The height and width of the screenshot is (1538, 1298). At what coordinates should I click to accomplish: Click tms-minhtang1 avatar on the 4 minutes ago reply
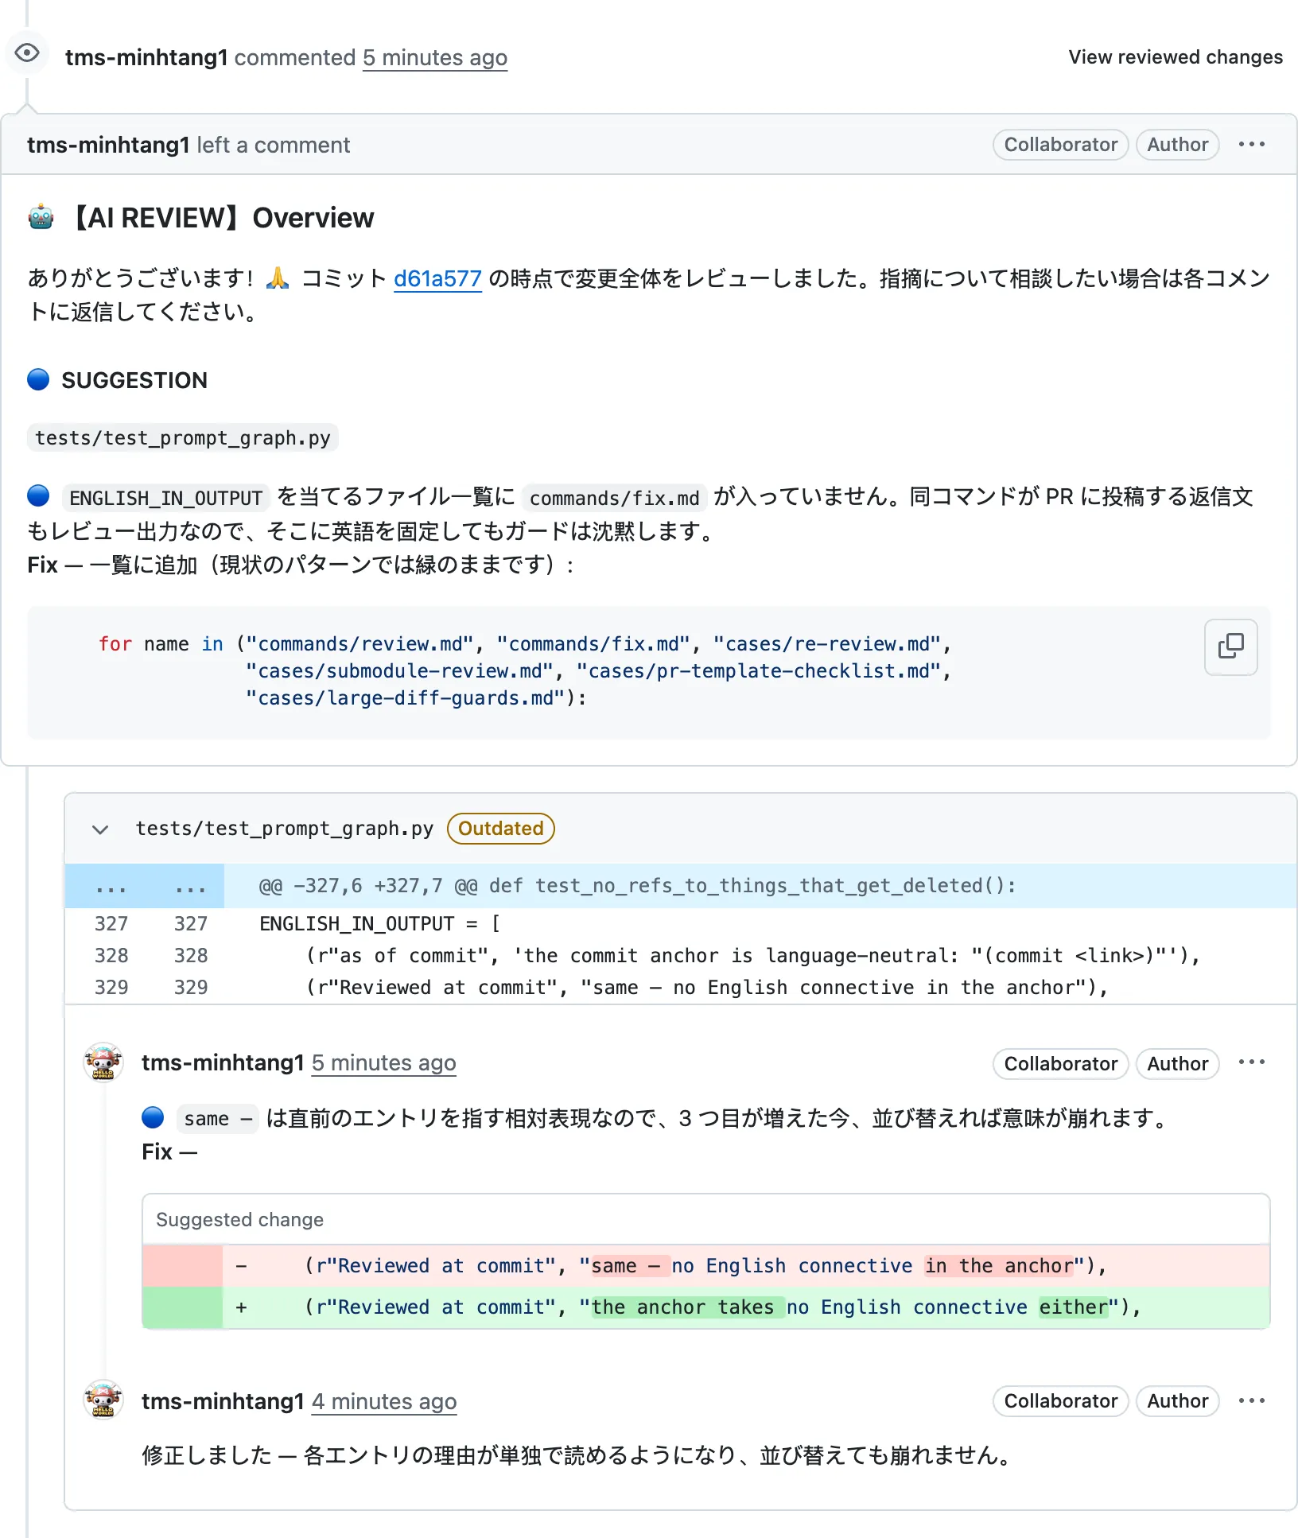coord(103,1400)
